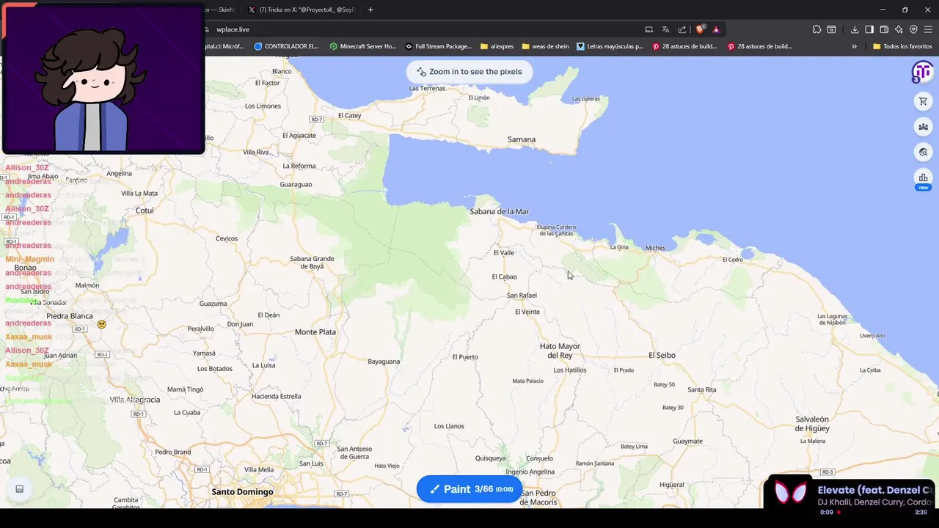Open the weas de shein bookmark folder

[x=545, y=46]
